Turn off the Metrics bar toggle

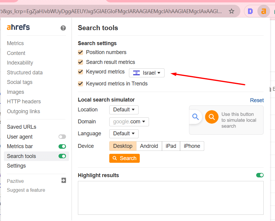click(x=62, y=146)
